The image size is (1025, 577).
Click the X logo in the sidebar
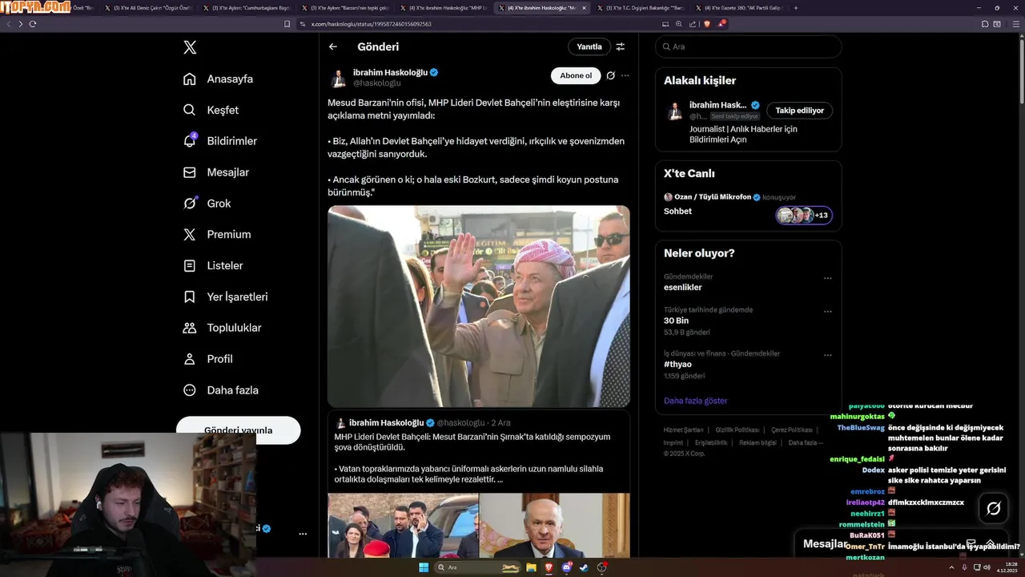click(190, 47)
